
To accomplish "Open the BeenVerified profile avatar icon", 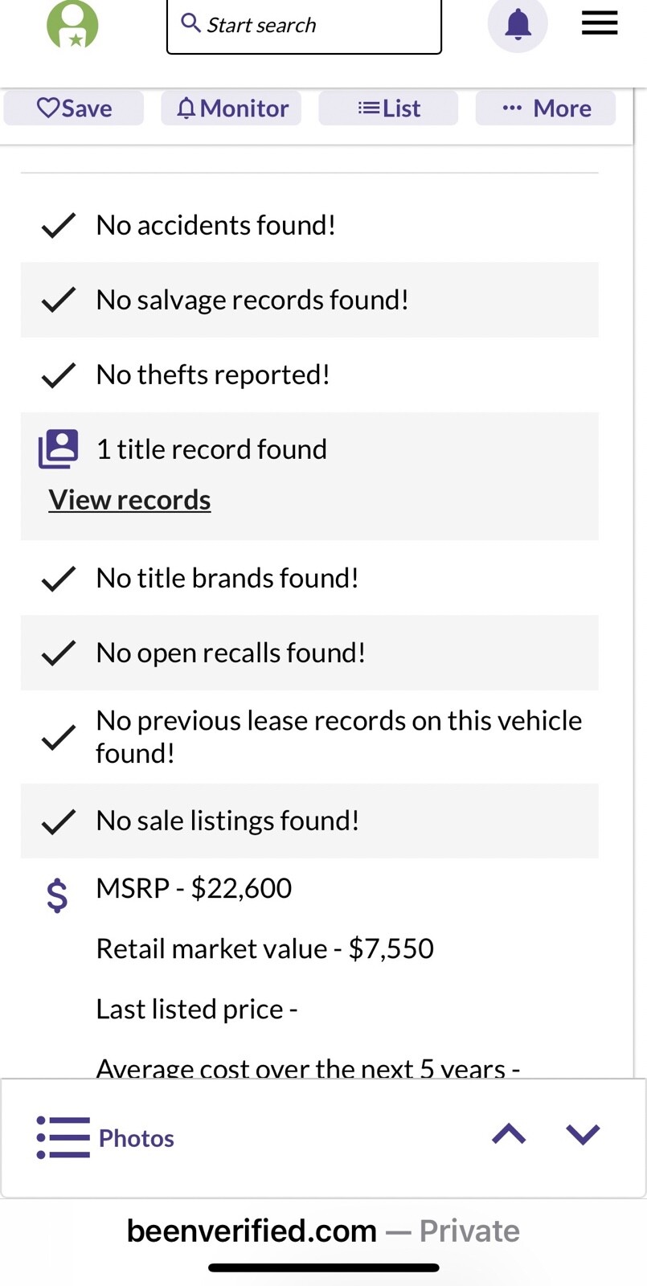I will click(72, 24).
